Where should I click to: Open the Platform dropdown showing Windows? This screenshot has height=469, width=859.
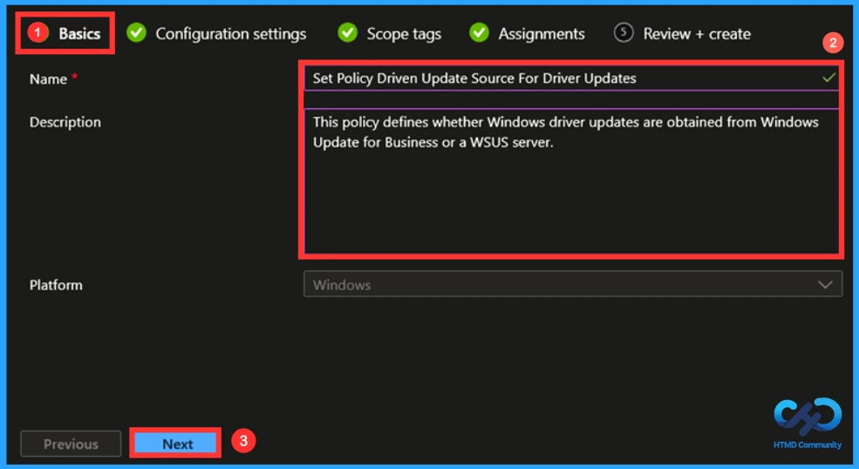[572, 284]
